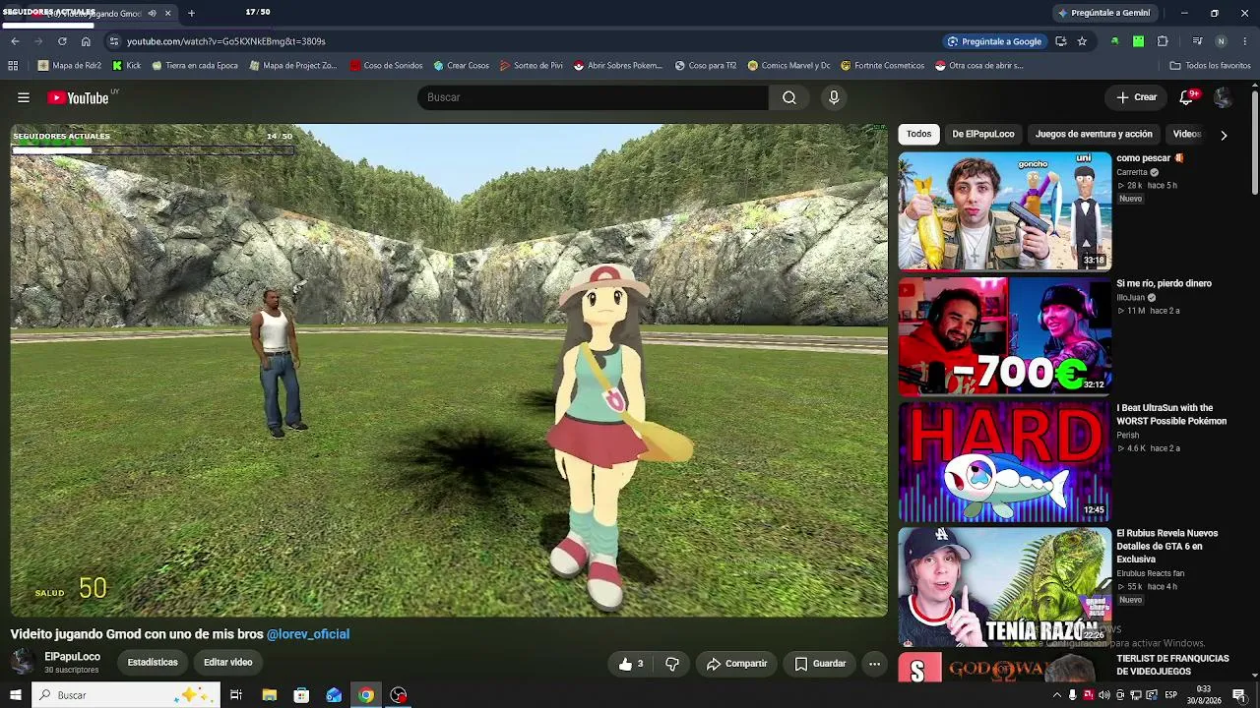Like the video with thumbs up
Viewport: 1260px width, 708px height.
coord(631,664)
